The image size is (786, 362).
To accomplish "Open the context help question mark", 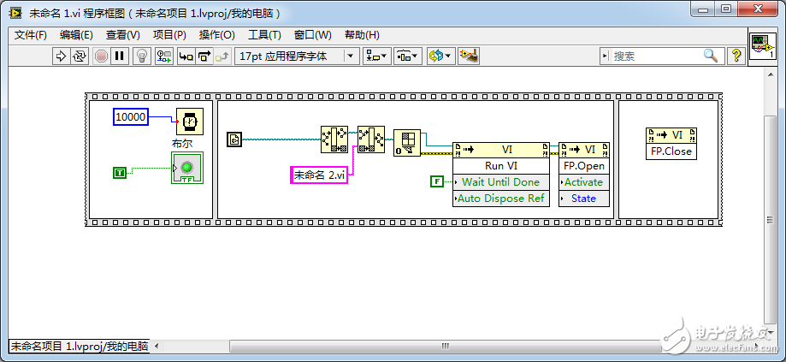I will coord(736,55).
